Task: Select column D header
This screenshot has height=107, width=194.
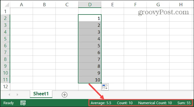Action: coord(90,5)
